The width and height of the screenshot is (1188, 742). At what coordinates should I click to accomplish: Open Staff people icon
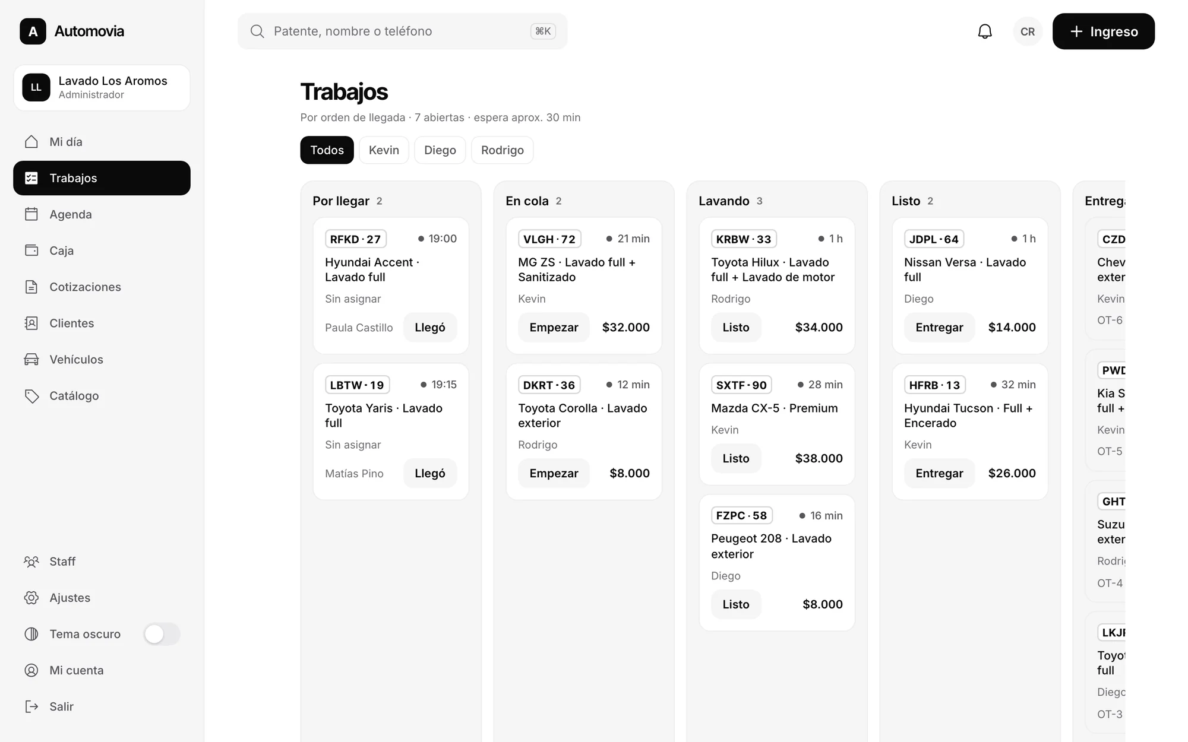click(31, 562)
